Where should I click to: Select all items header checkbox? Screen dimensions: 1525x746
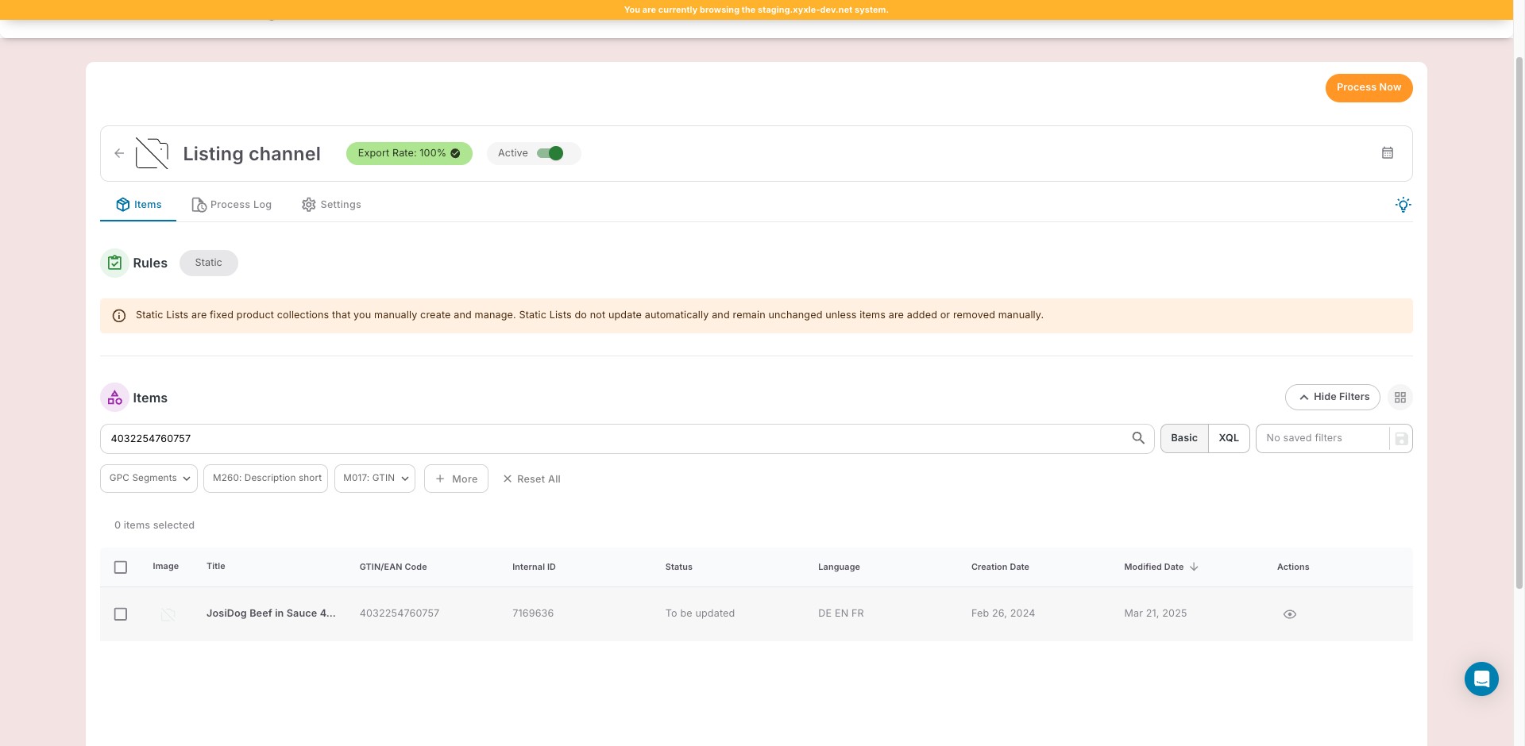121,567
